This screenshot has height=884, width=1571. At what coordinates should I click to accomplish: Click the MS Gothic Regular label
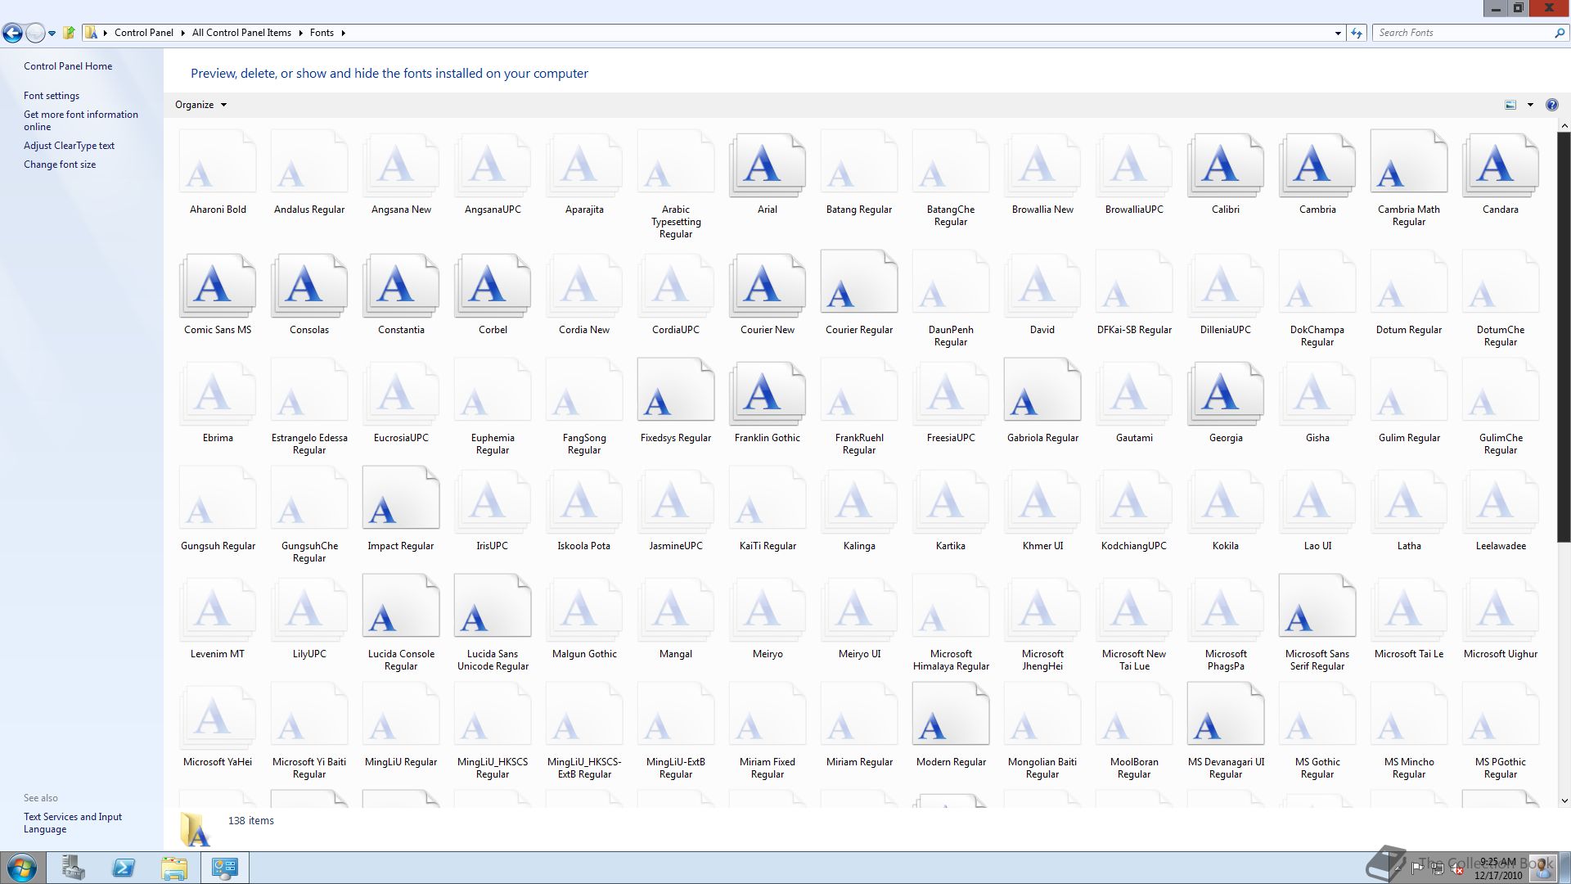(x=1317, y=768)
